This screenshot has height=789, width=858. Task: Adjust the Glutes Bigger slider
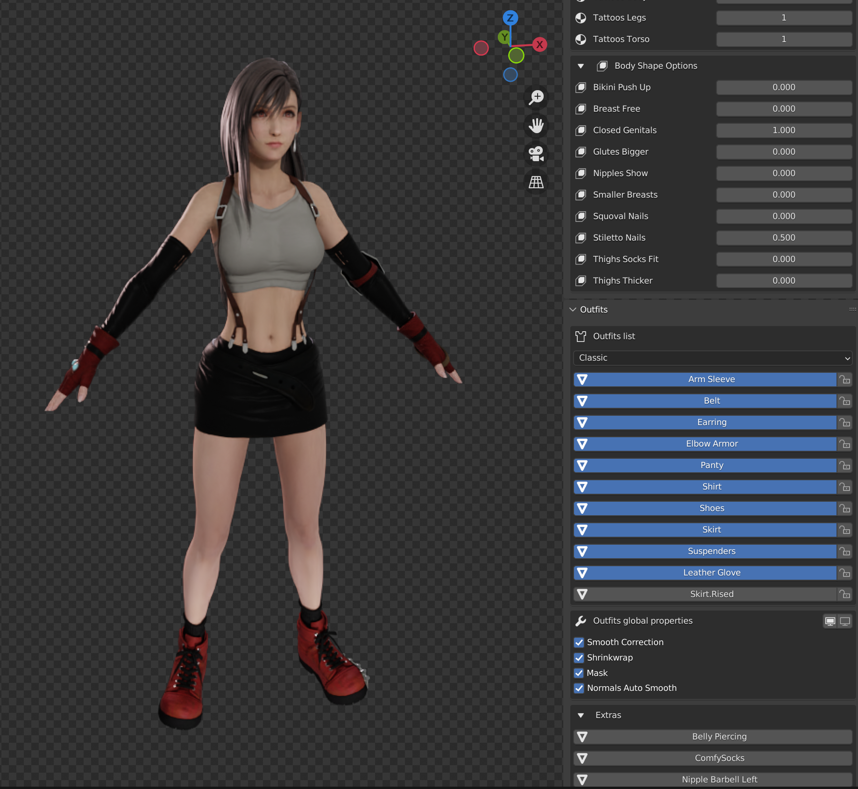pyautogui.click(x=784, y=152)
